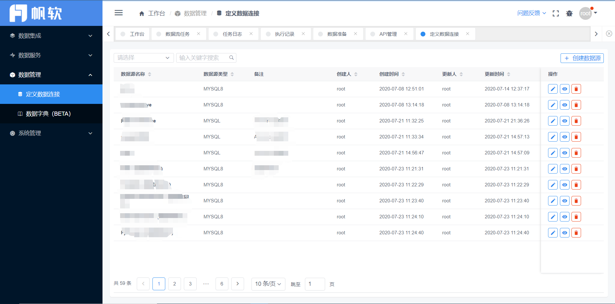Open the 请选择 filter dropdown
Image resolution: width=615 pixels, height=304 pixels.
143,58
